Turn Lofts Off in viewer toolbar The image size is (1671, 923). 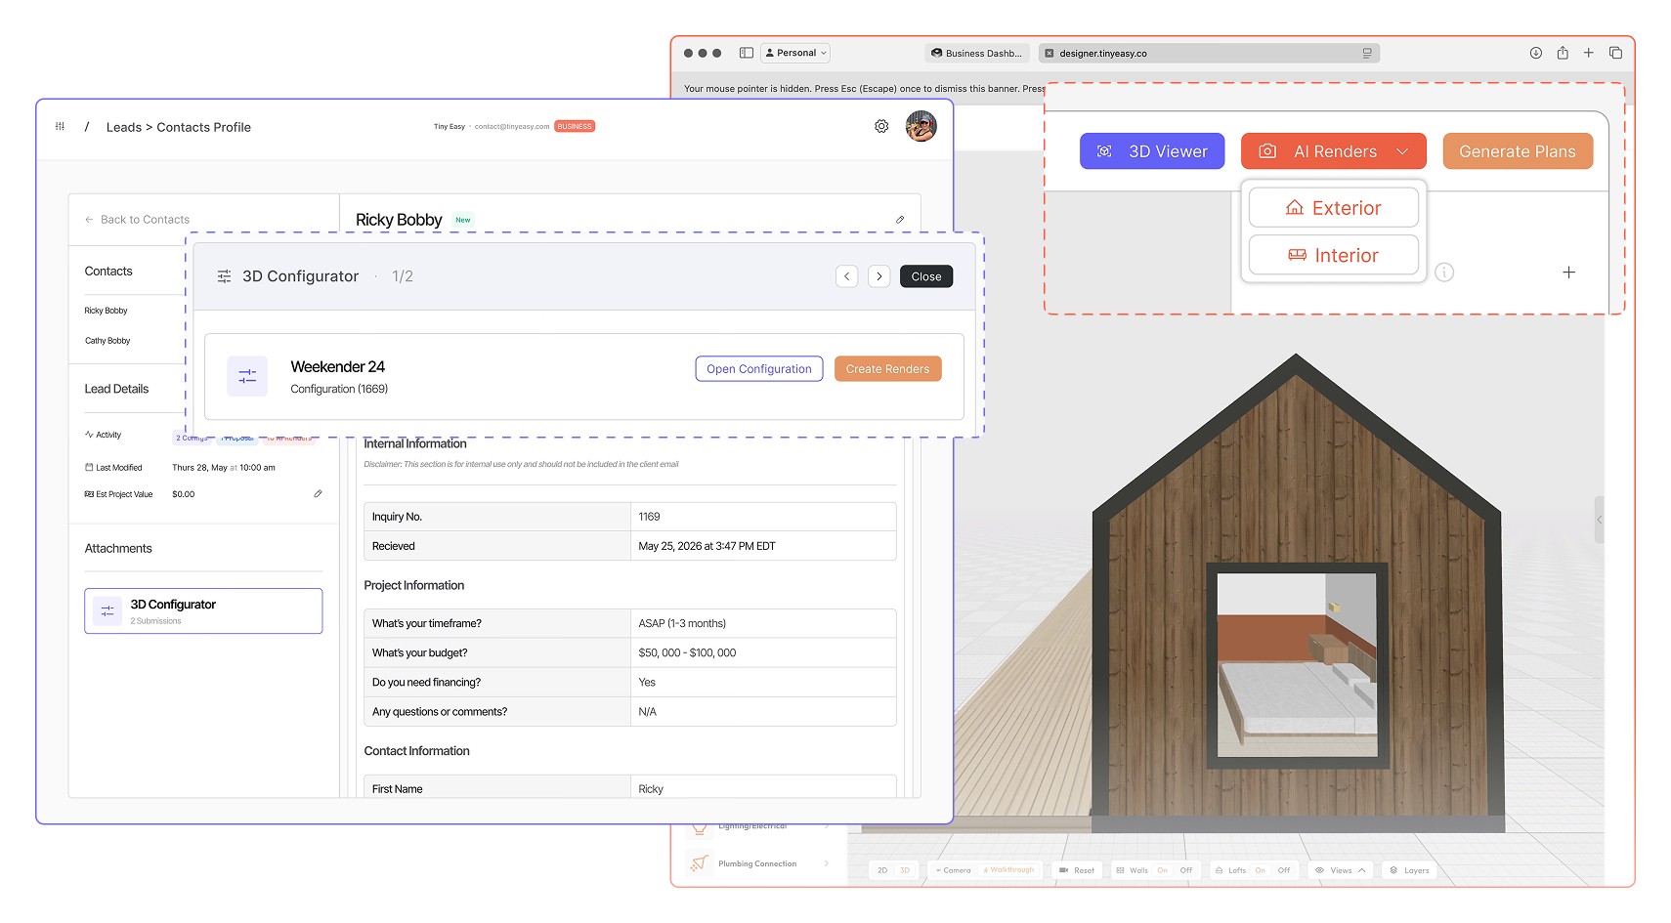(x=1284, y=870)
